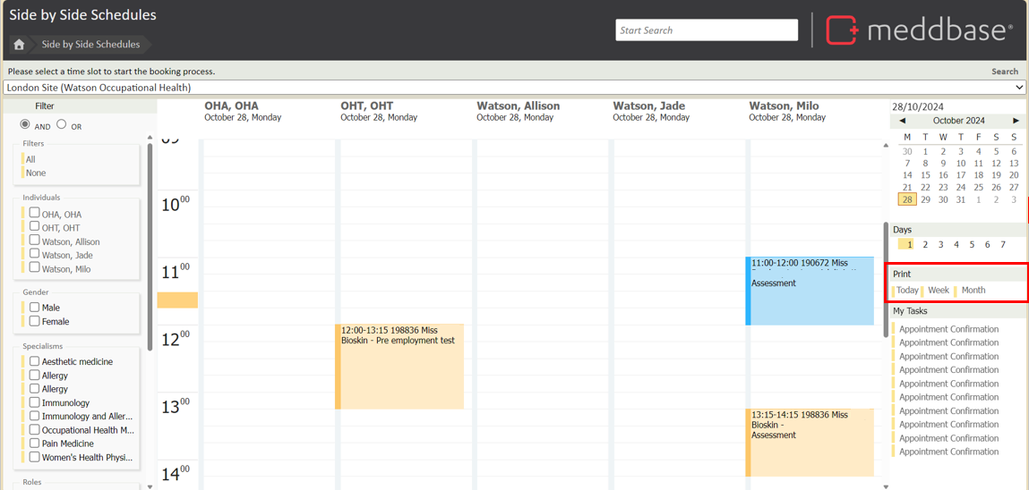Viewport: 1029px width, 490px height.
Task: Open the Side by Side Schedules breadcrumb
Action: coord(90,44)
